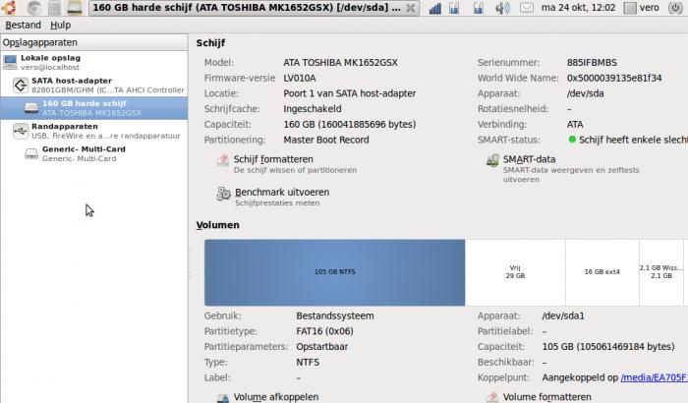Click the Schijf formatteren eraser icon
Viewport: 688px width, 403px height.
coord(223,160)
